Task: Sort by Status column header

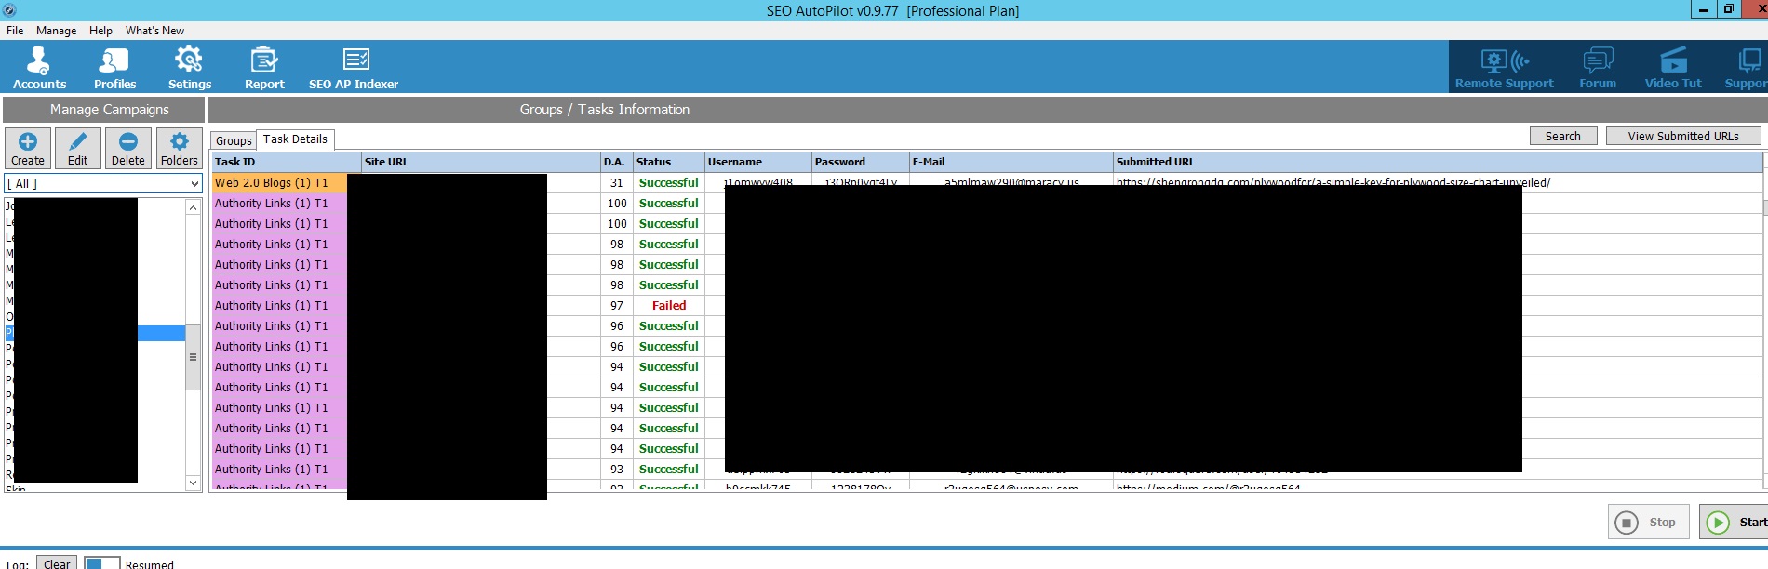Action: [668, 162]
